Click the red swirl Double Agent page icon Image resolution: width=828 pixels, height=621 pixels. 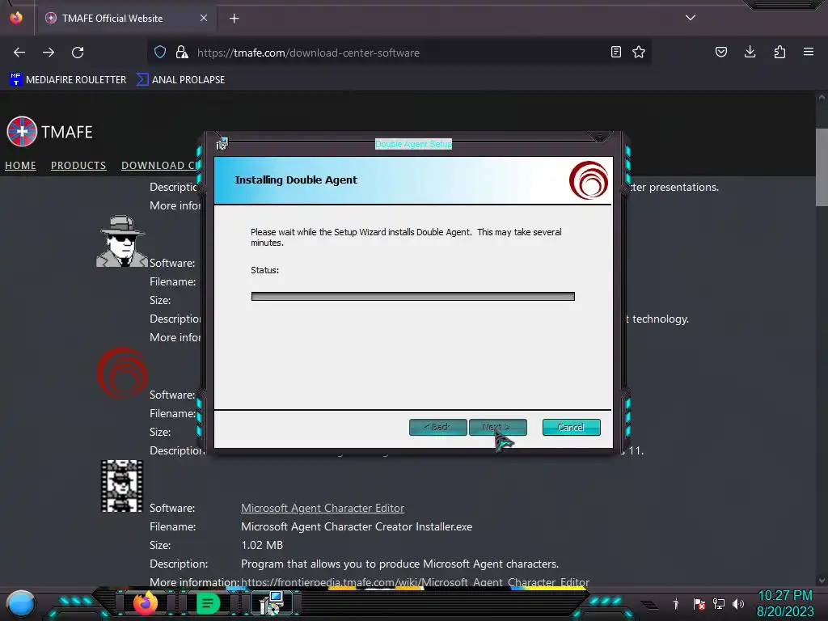(122, 372)
